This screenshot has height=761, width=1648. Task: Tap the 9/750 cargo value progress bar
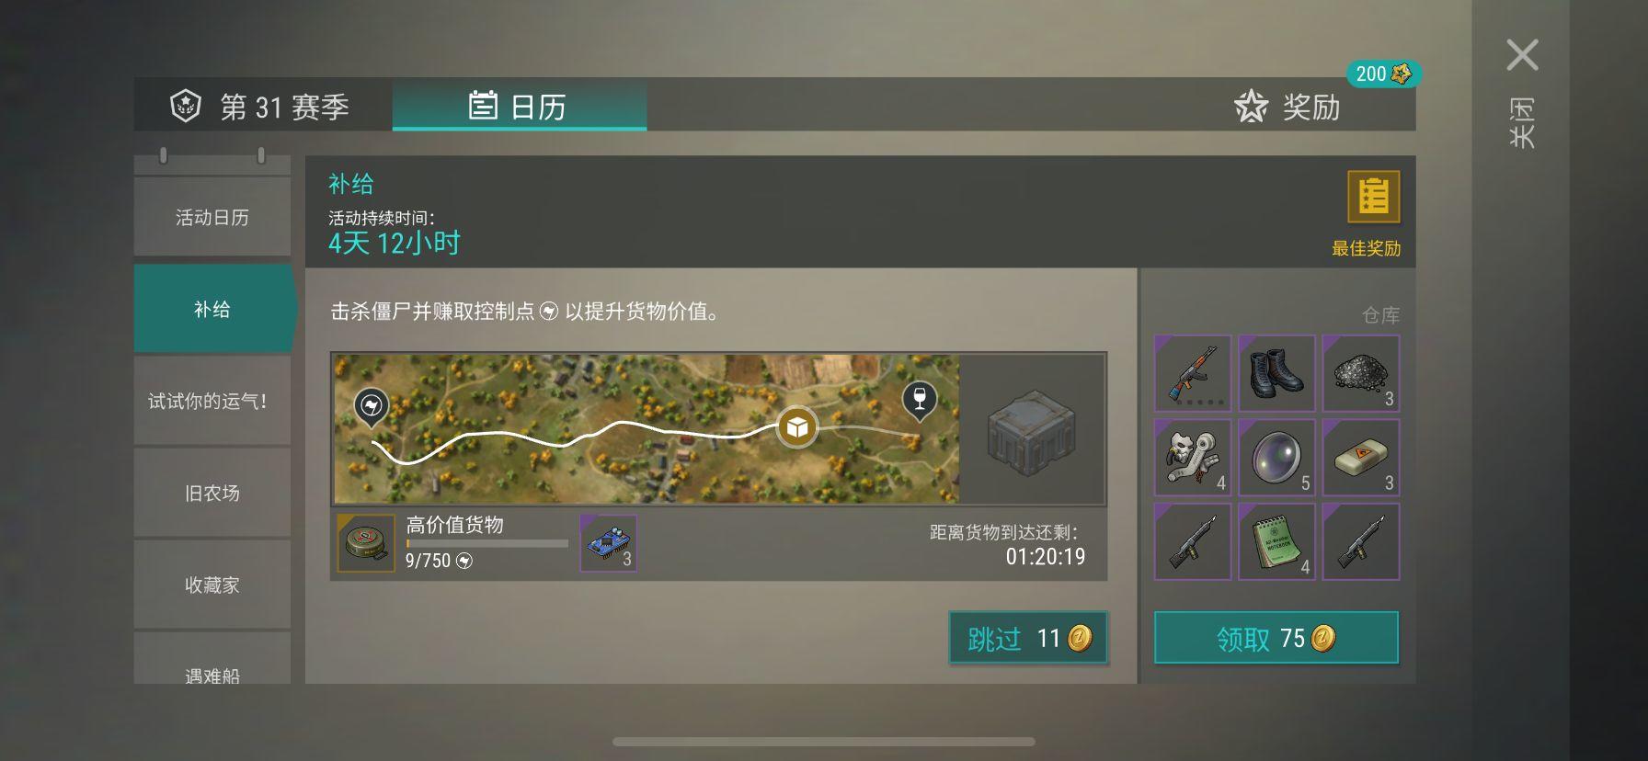pyautogui.click(x=487, y=543)
